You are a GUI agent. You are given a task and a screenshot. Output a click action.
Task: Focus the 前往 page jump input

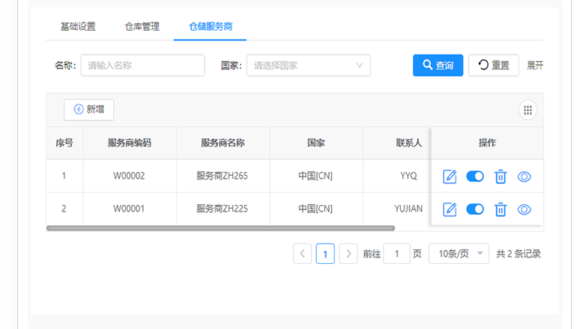click(x=396, y=253)
